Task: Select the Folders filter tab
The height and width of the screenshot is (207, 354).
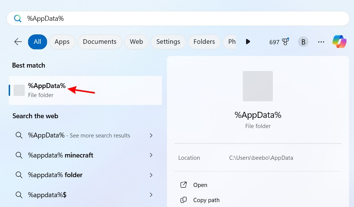Action: 204,42
